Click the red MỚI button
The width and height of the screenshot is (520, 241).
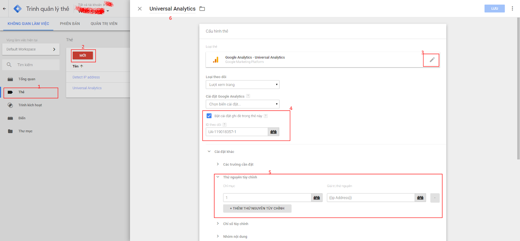(x=83, y=55)
